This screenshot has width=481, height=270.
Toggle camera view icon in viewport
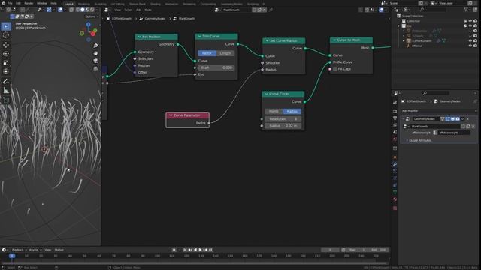95,61
